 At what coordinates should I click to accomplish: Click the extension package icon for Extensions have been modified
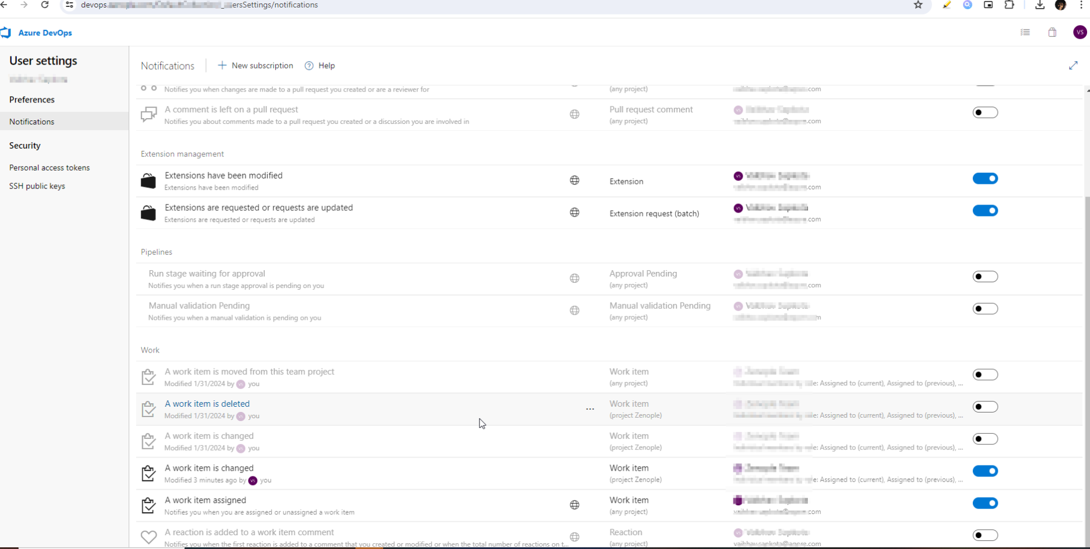[x=148, y=180]
